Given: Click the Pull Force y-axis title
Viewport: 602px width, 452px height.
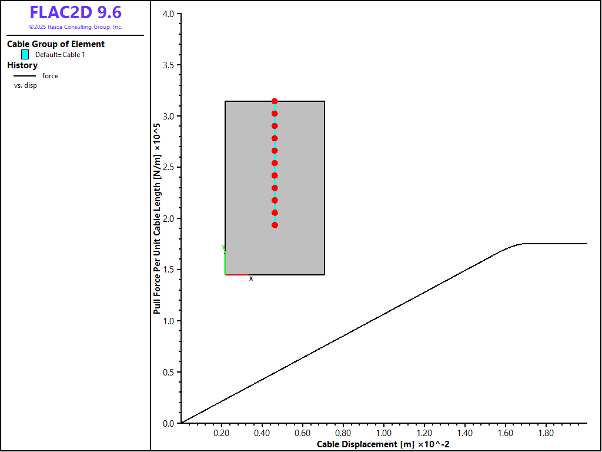Looking at the screenshot, I should coord(157,218).
